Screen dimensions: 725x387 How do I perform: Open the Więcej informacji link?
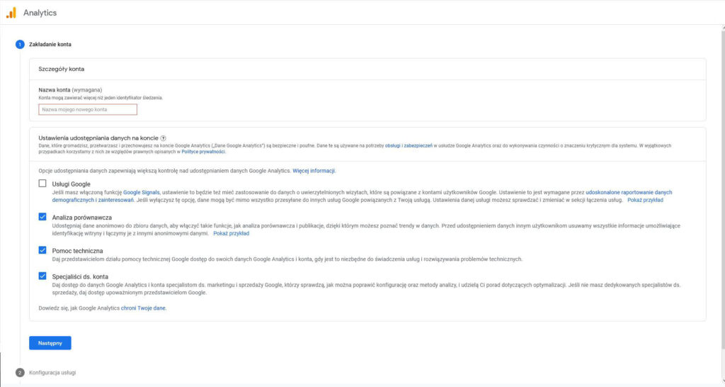314,171
